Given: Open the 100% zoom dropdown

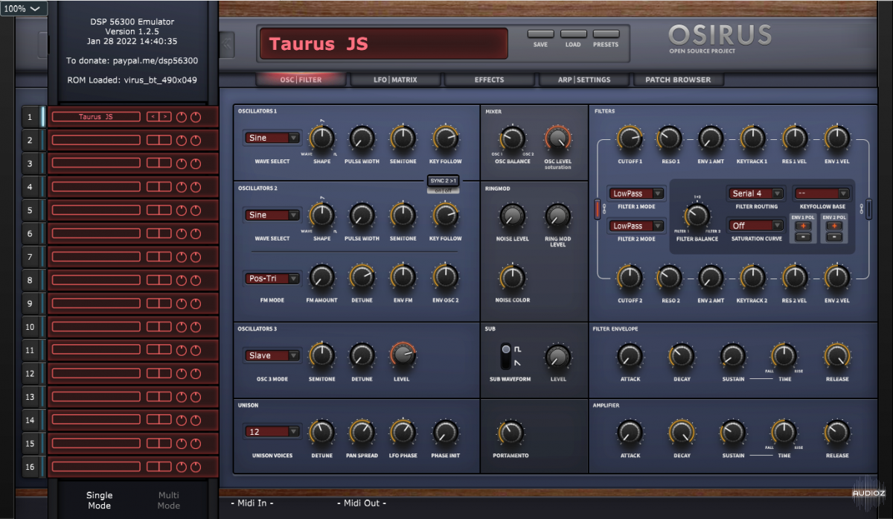Looking at the screenshot, I should (24, 9).
